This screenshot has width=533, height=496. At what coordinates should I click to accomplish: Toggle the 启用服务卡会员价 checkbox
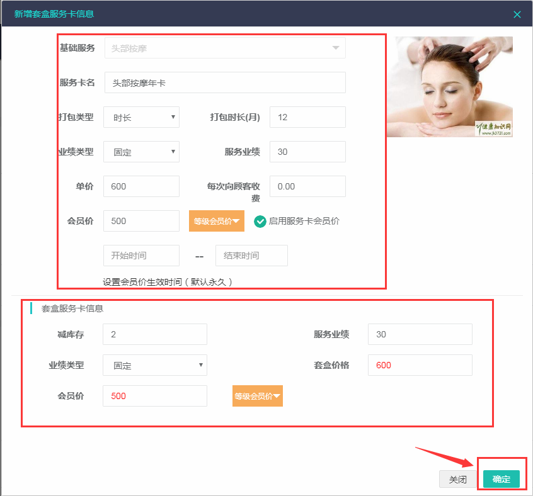(260, 222)
